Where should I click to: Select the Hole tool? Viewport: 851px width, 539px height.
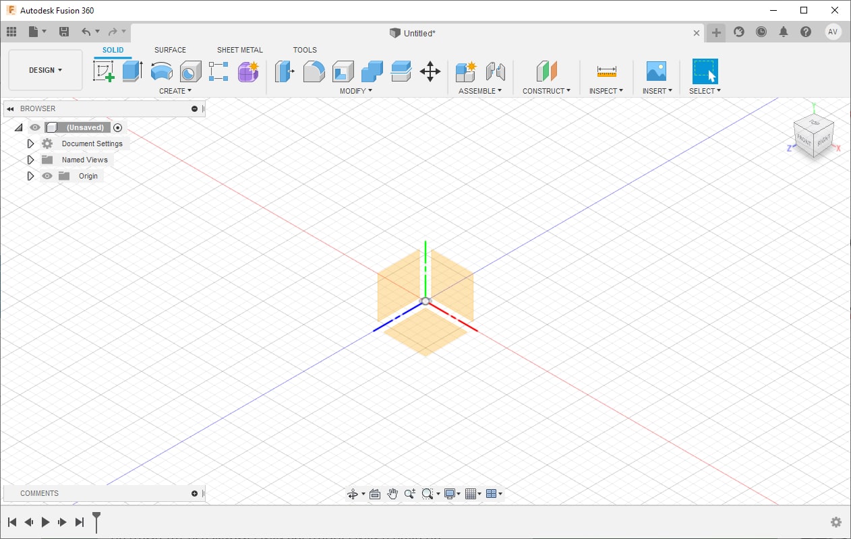coord(190,71)
